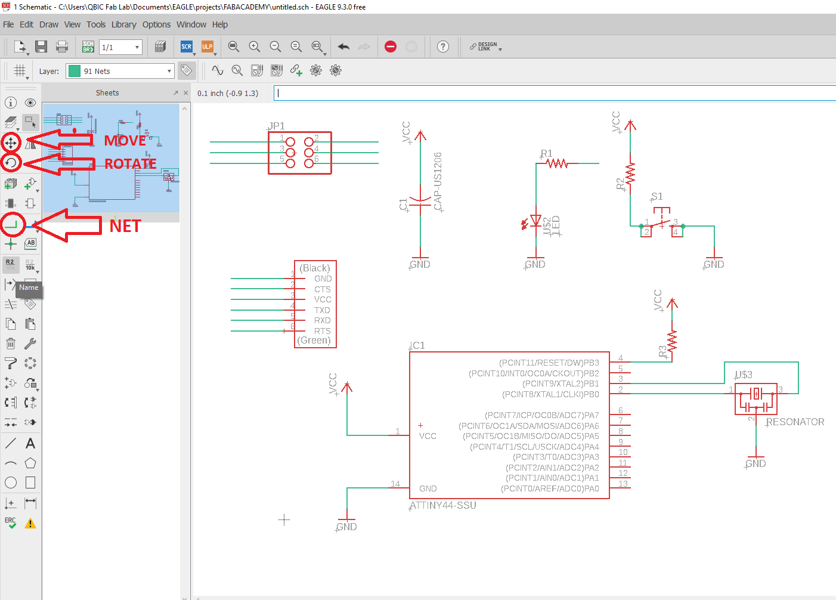Select the Text tool
The height and width of the screenshot is (600, 836).
tap(30, 443)
